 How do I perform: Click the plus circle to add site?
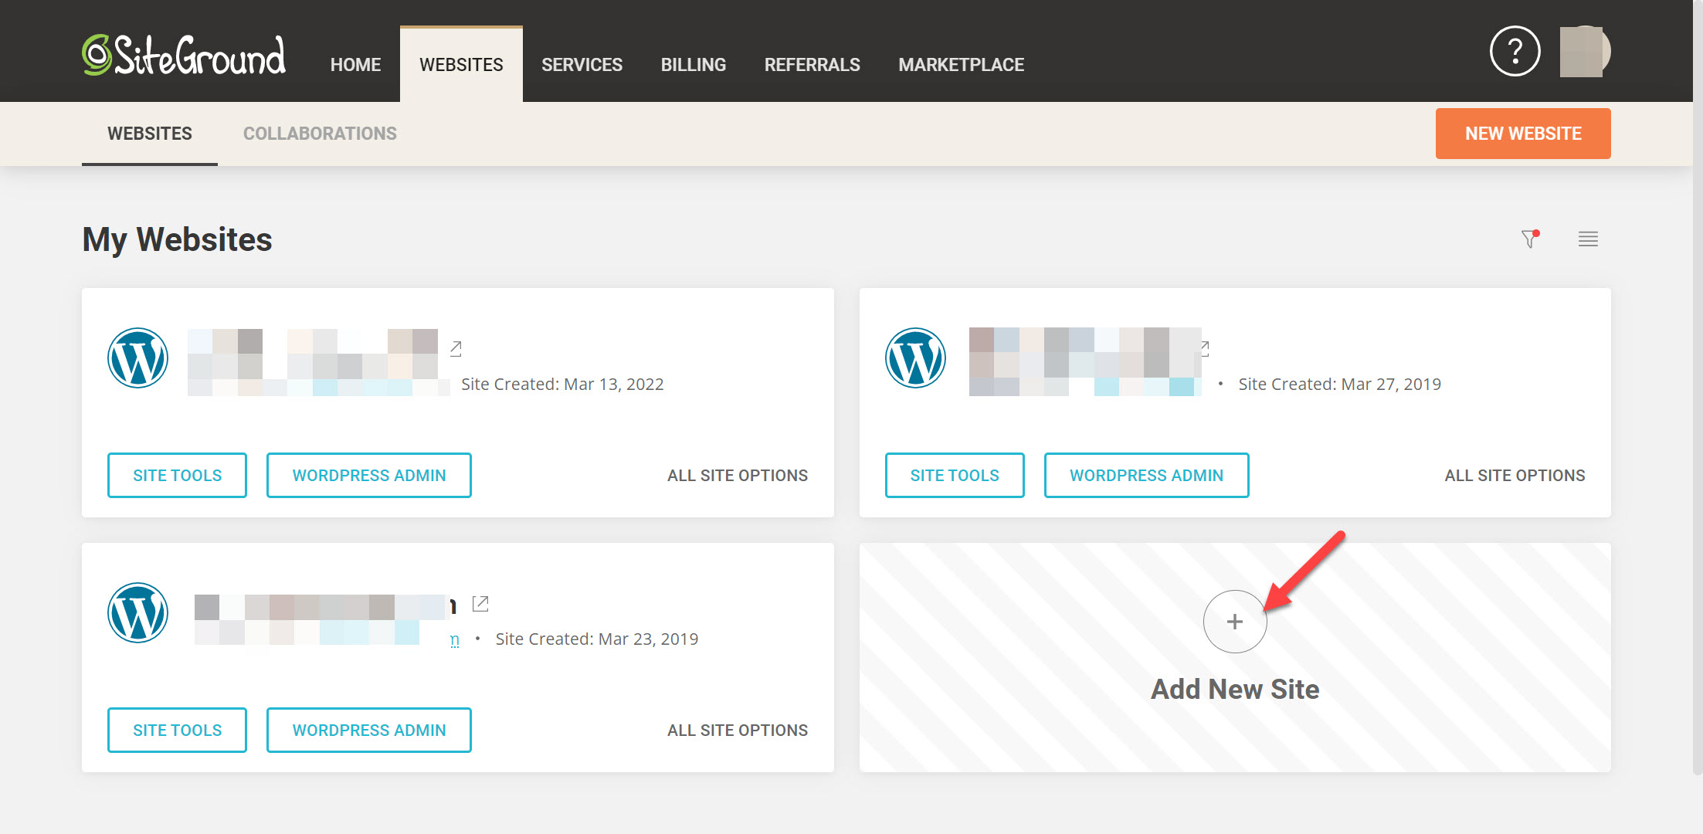click(x=1235, y=622)
